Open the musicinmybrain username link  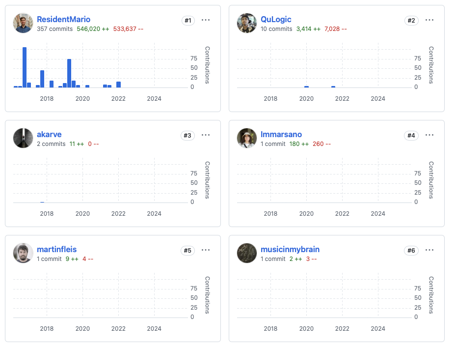point(290,250)
